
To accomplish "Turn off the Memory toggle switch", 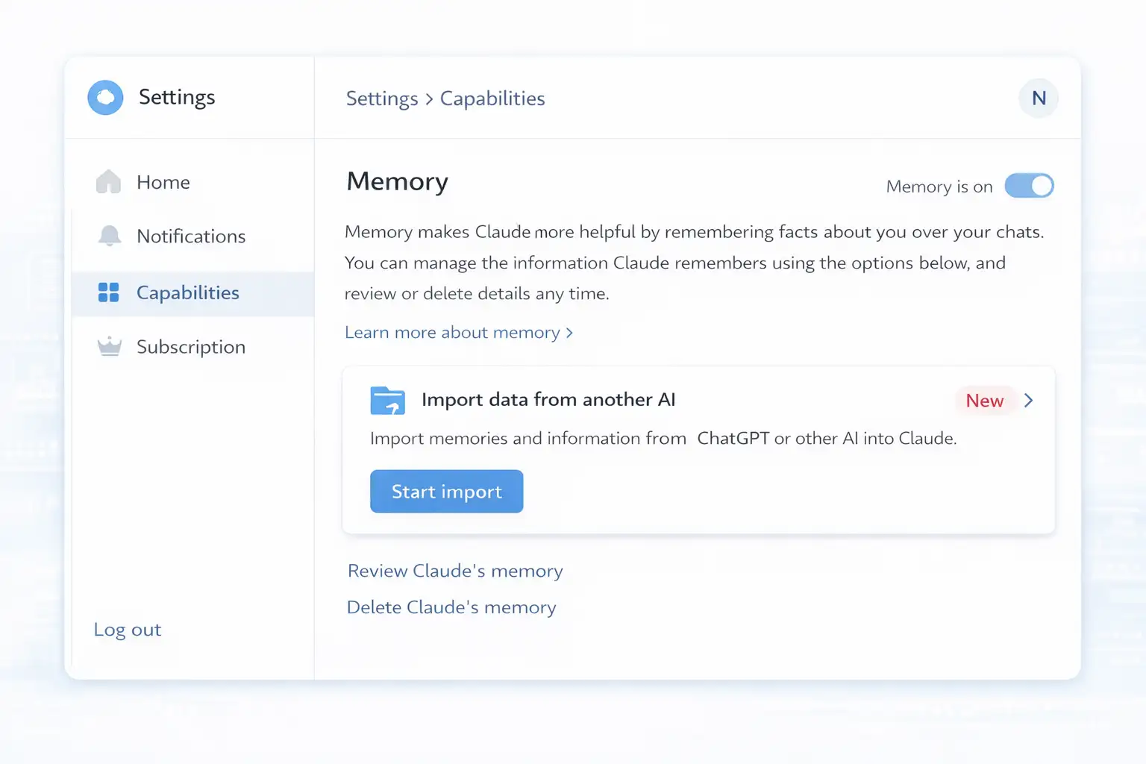I will click(x=1029, y=186).
